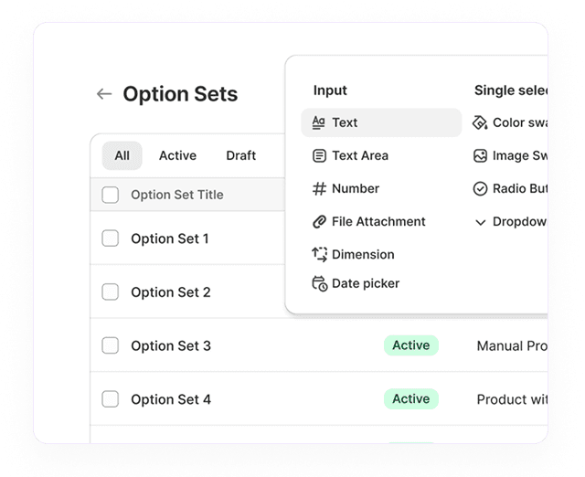Select the Date picker calendar icon

(x=319, y=283)
